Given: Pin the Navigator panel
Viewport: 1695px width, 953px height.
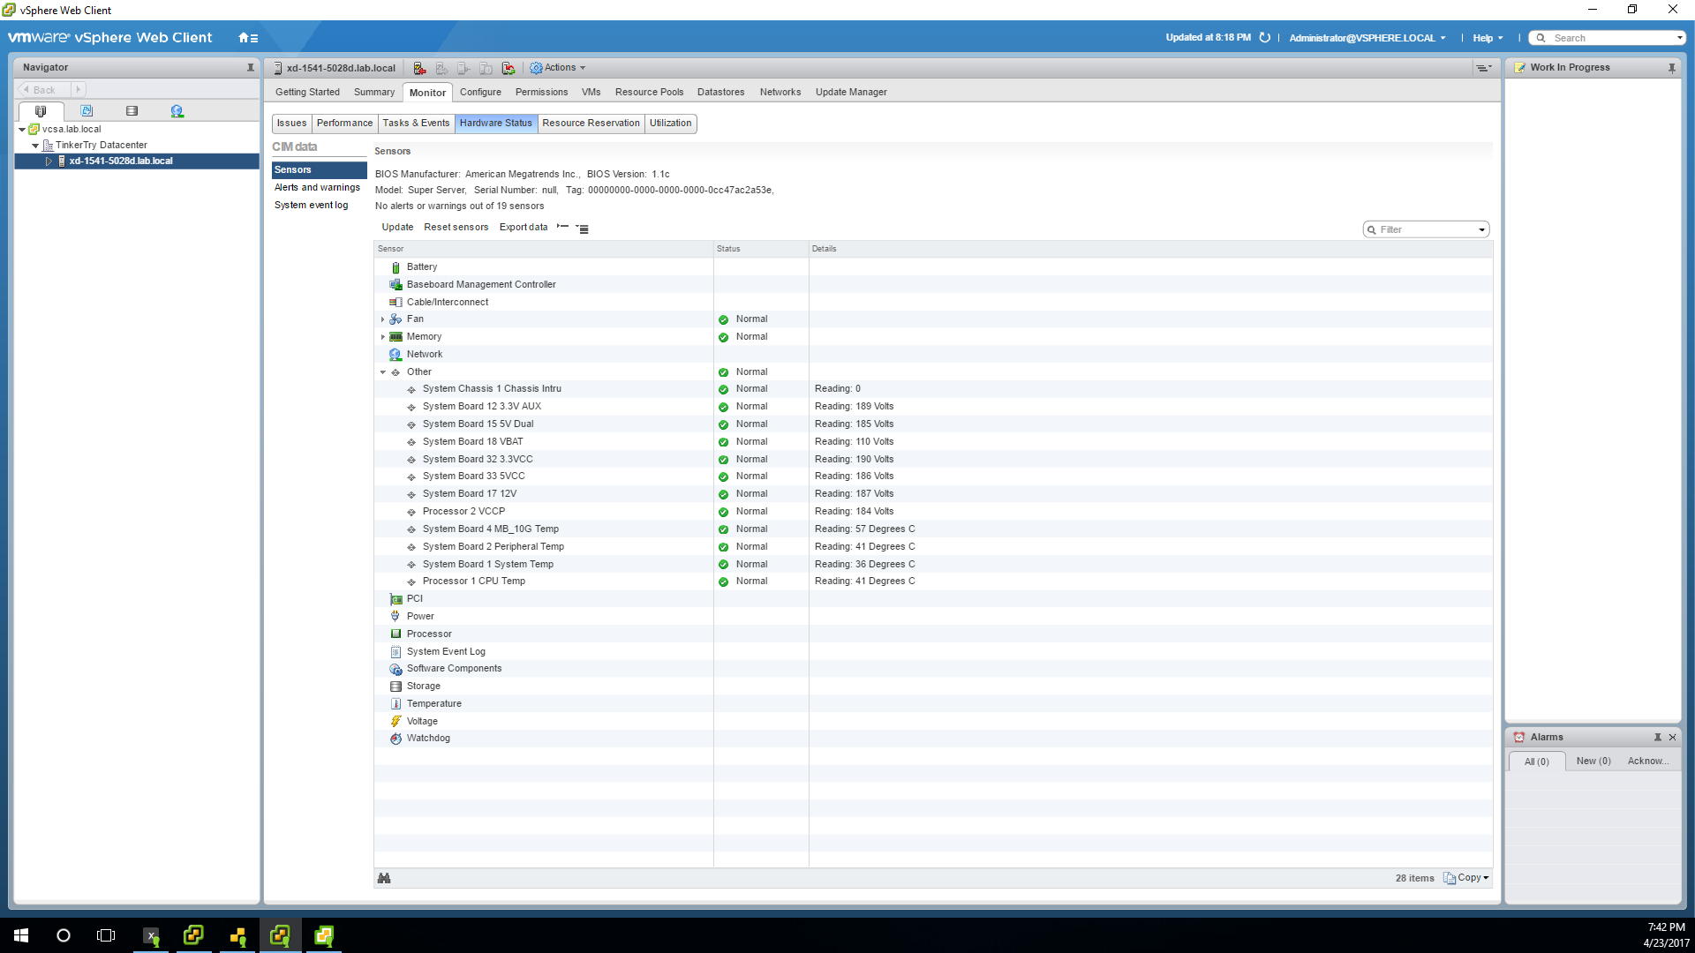Looking at the screenshot, I should pos(250,68).
